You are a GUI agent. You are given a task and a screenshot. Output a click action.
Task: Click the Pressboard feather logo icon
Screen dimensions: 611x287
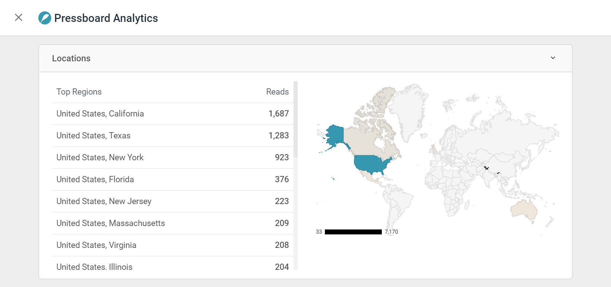(45, 18)
